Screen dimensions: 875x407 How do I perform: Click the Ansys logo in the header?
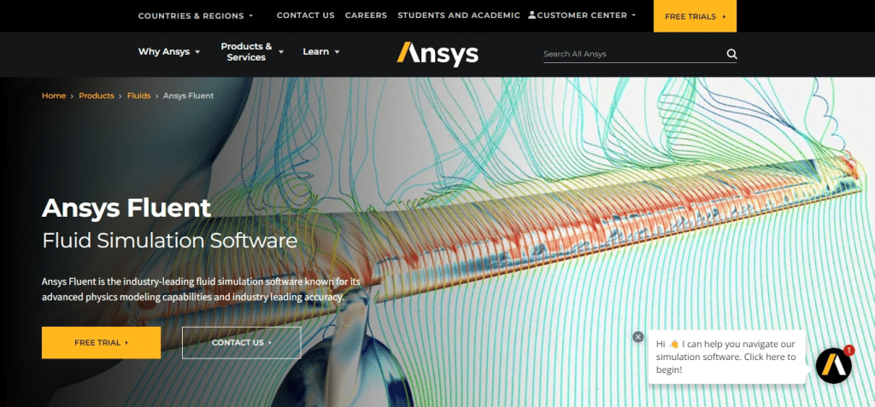click(437, 54)
